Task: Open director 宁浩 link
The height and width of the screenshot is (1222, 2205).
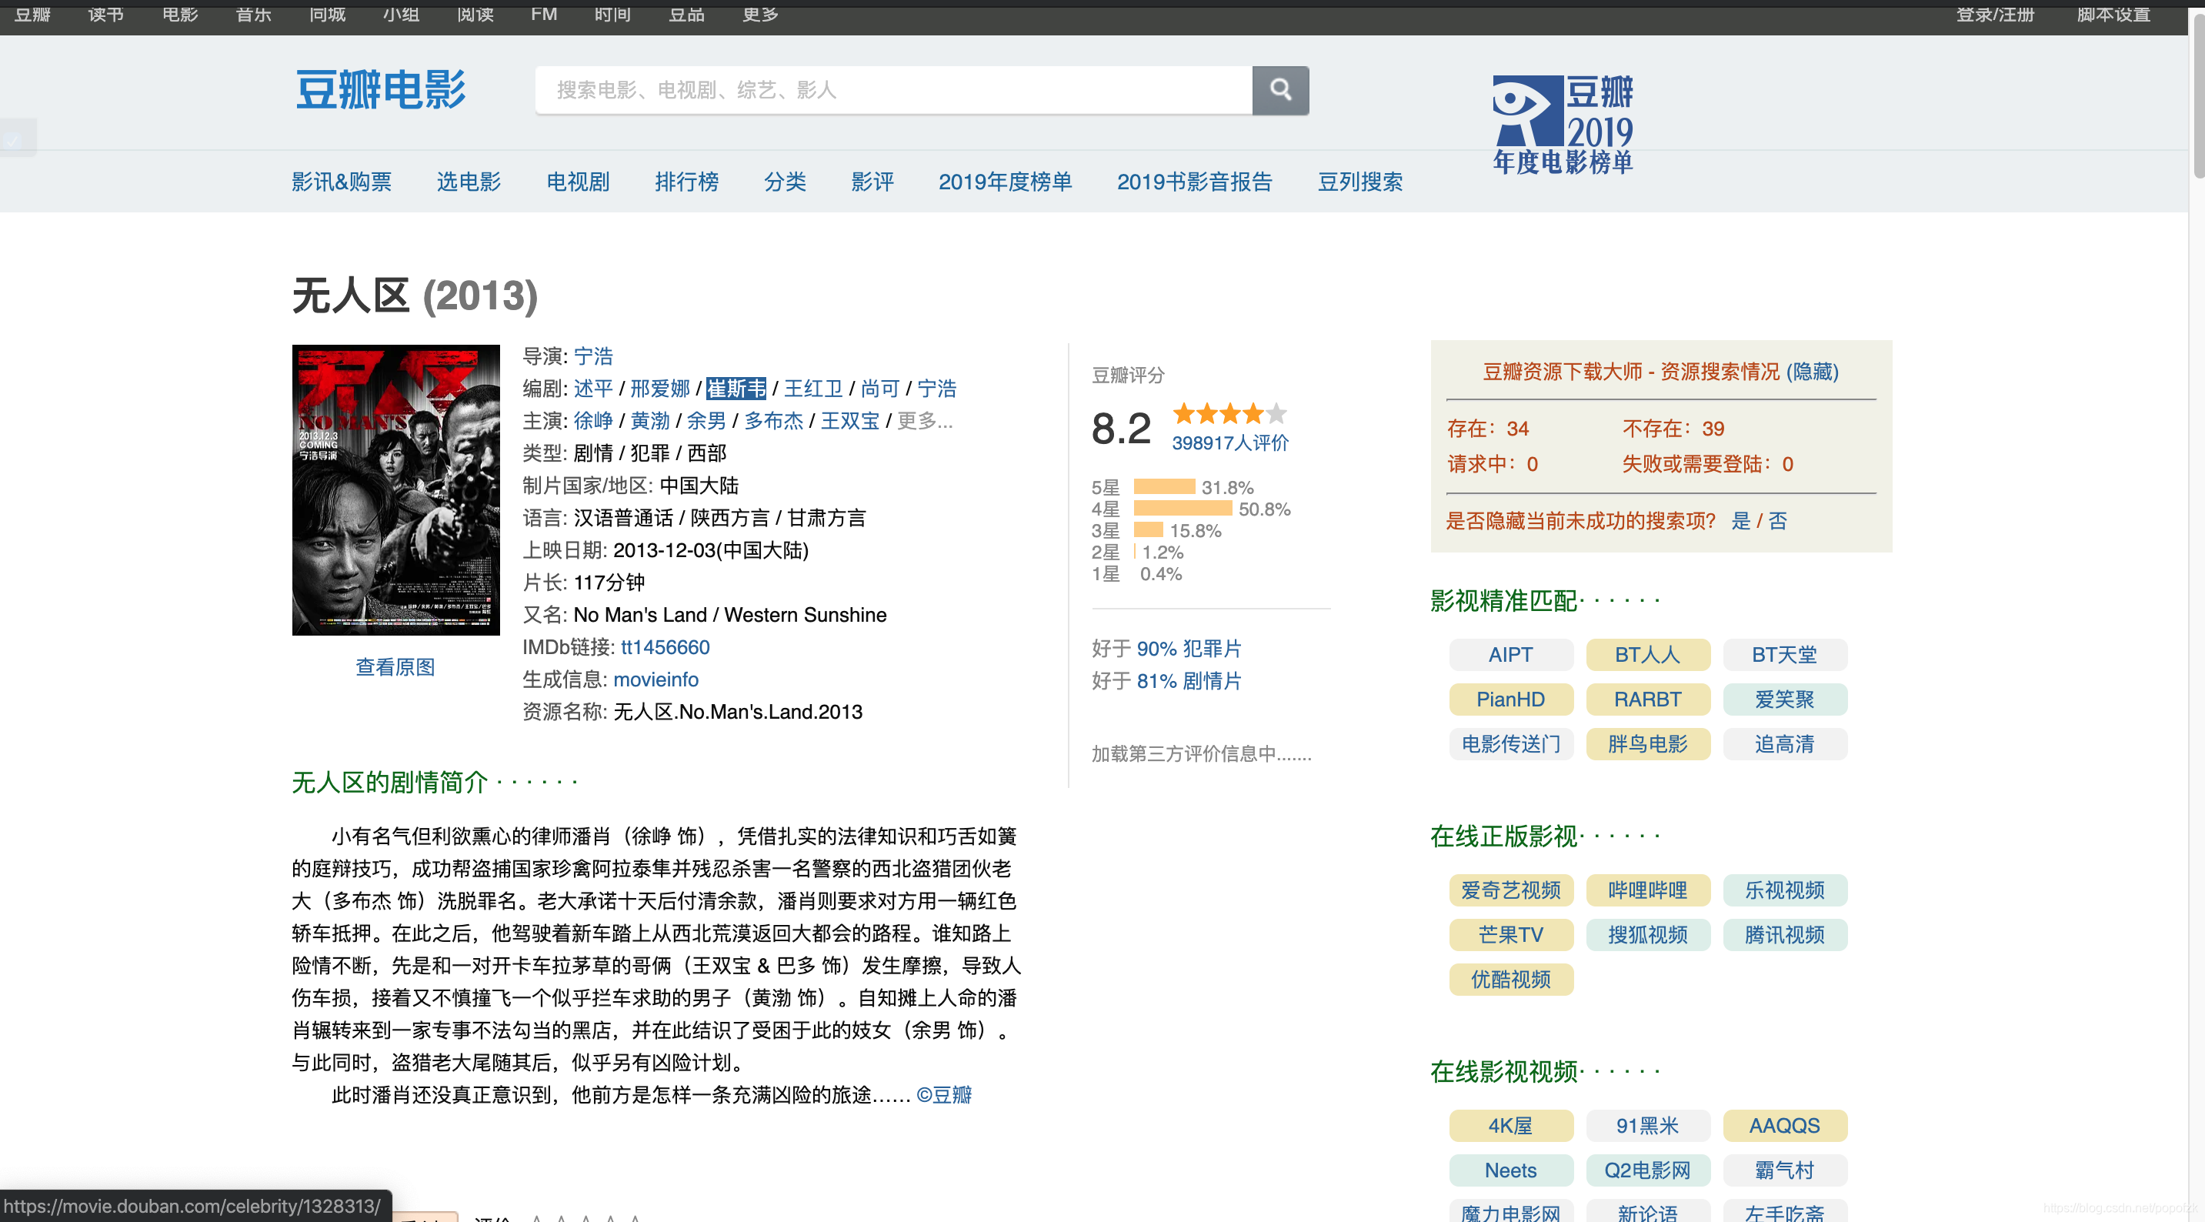Action: (593, 356)
